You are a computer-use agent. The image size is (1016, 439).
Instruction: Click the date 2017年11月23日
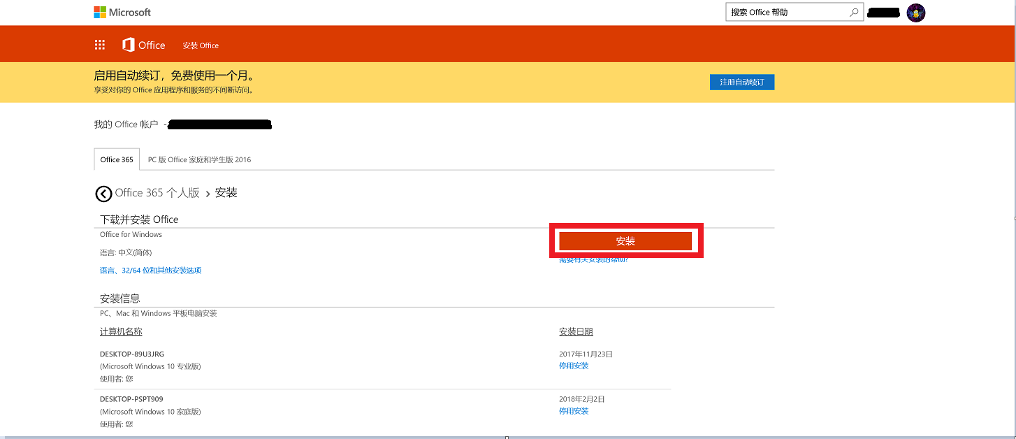pos(586,354)
